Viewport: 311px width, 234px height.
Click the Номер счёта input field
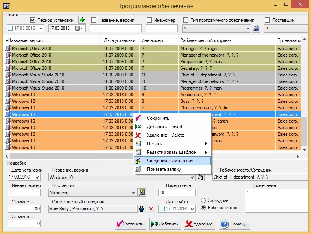(x=177, y=192)
